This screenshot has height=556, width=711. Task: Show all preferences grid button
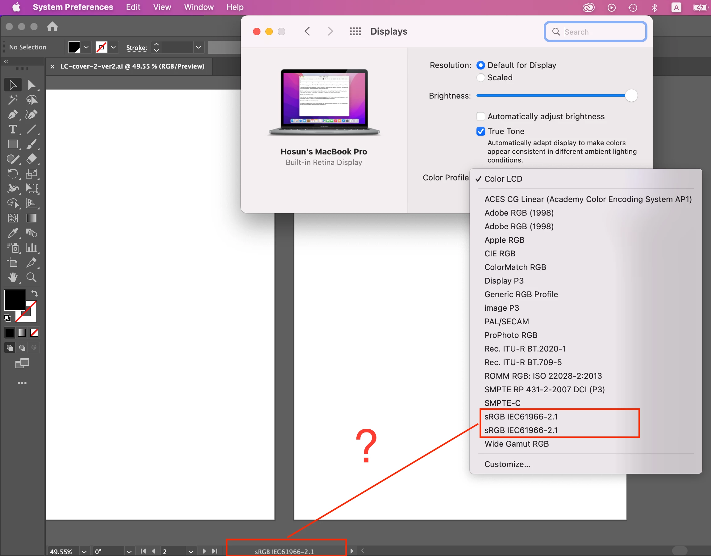tap(355, 31)
